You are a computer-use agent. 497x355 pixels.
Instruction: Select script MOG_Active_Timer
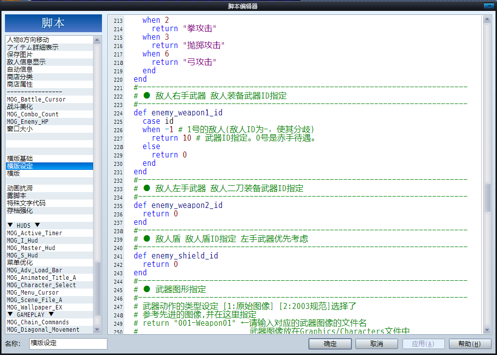[x=50, y=233]
